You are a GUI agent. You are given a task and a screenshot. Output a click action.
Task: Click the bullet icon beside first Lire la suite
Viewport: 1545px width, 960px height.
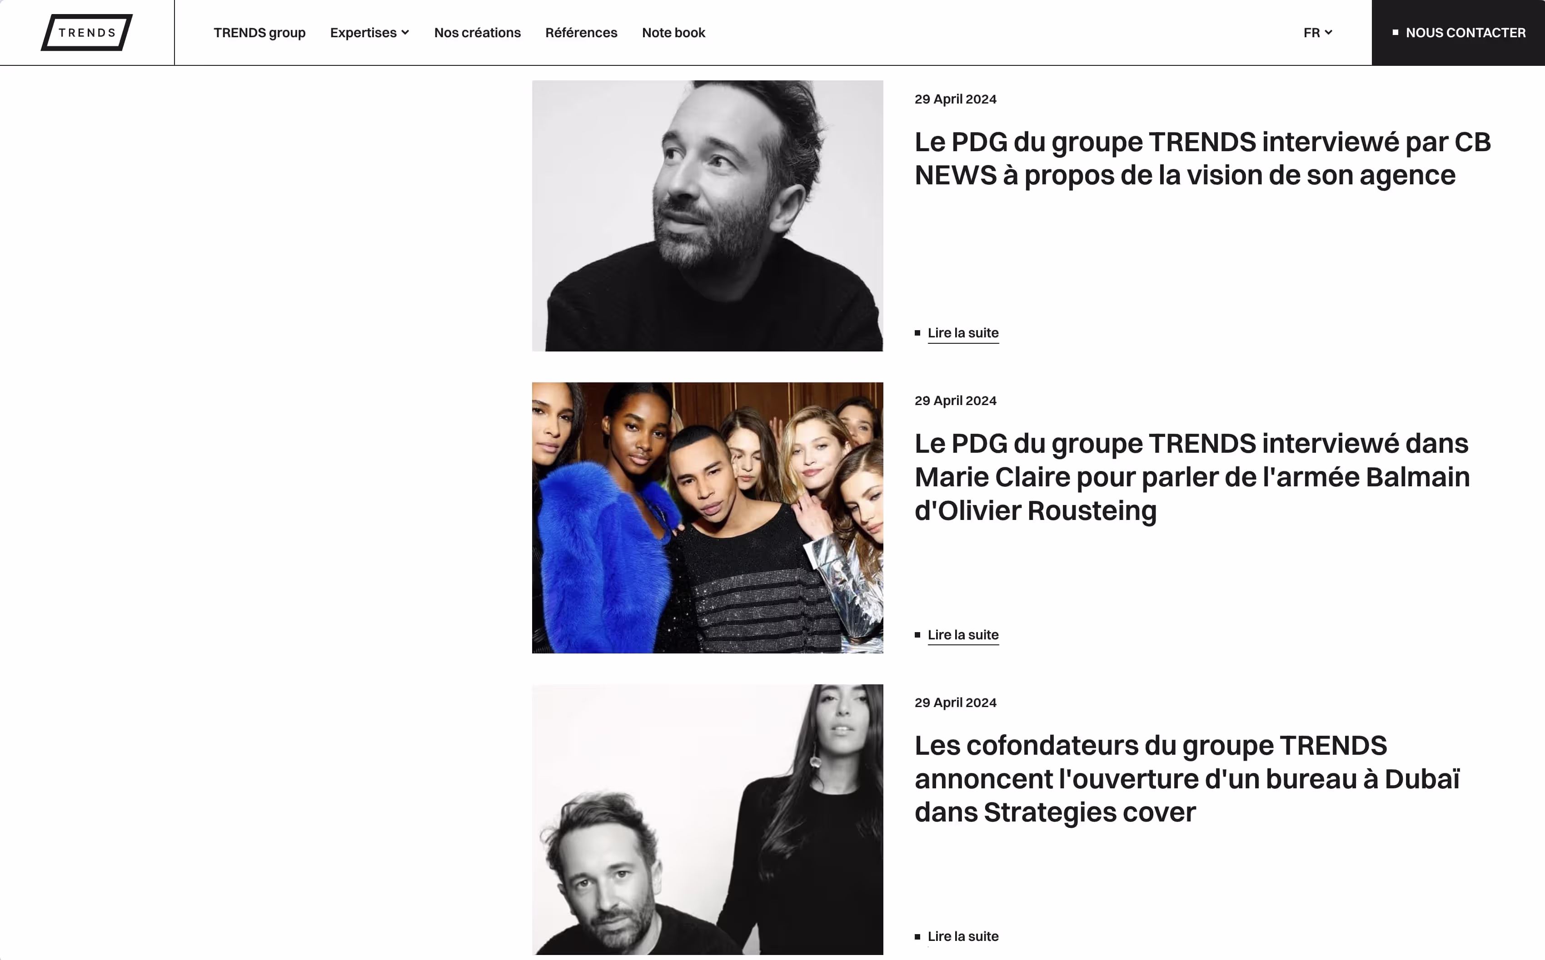pyautogui.click(x=917, y=333)
